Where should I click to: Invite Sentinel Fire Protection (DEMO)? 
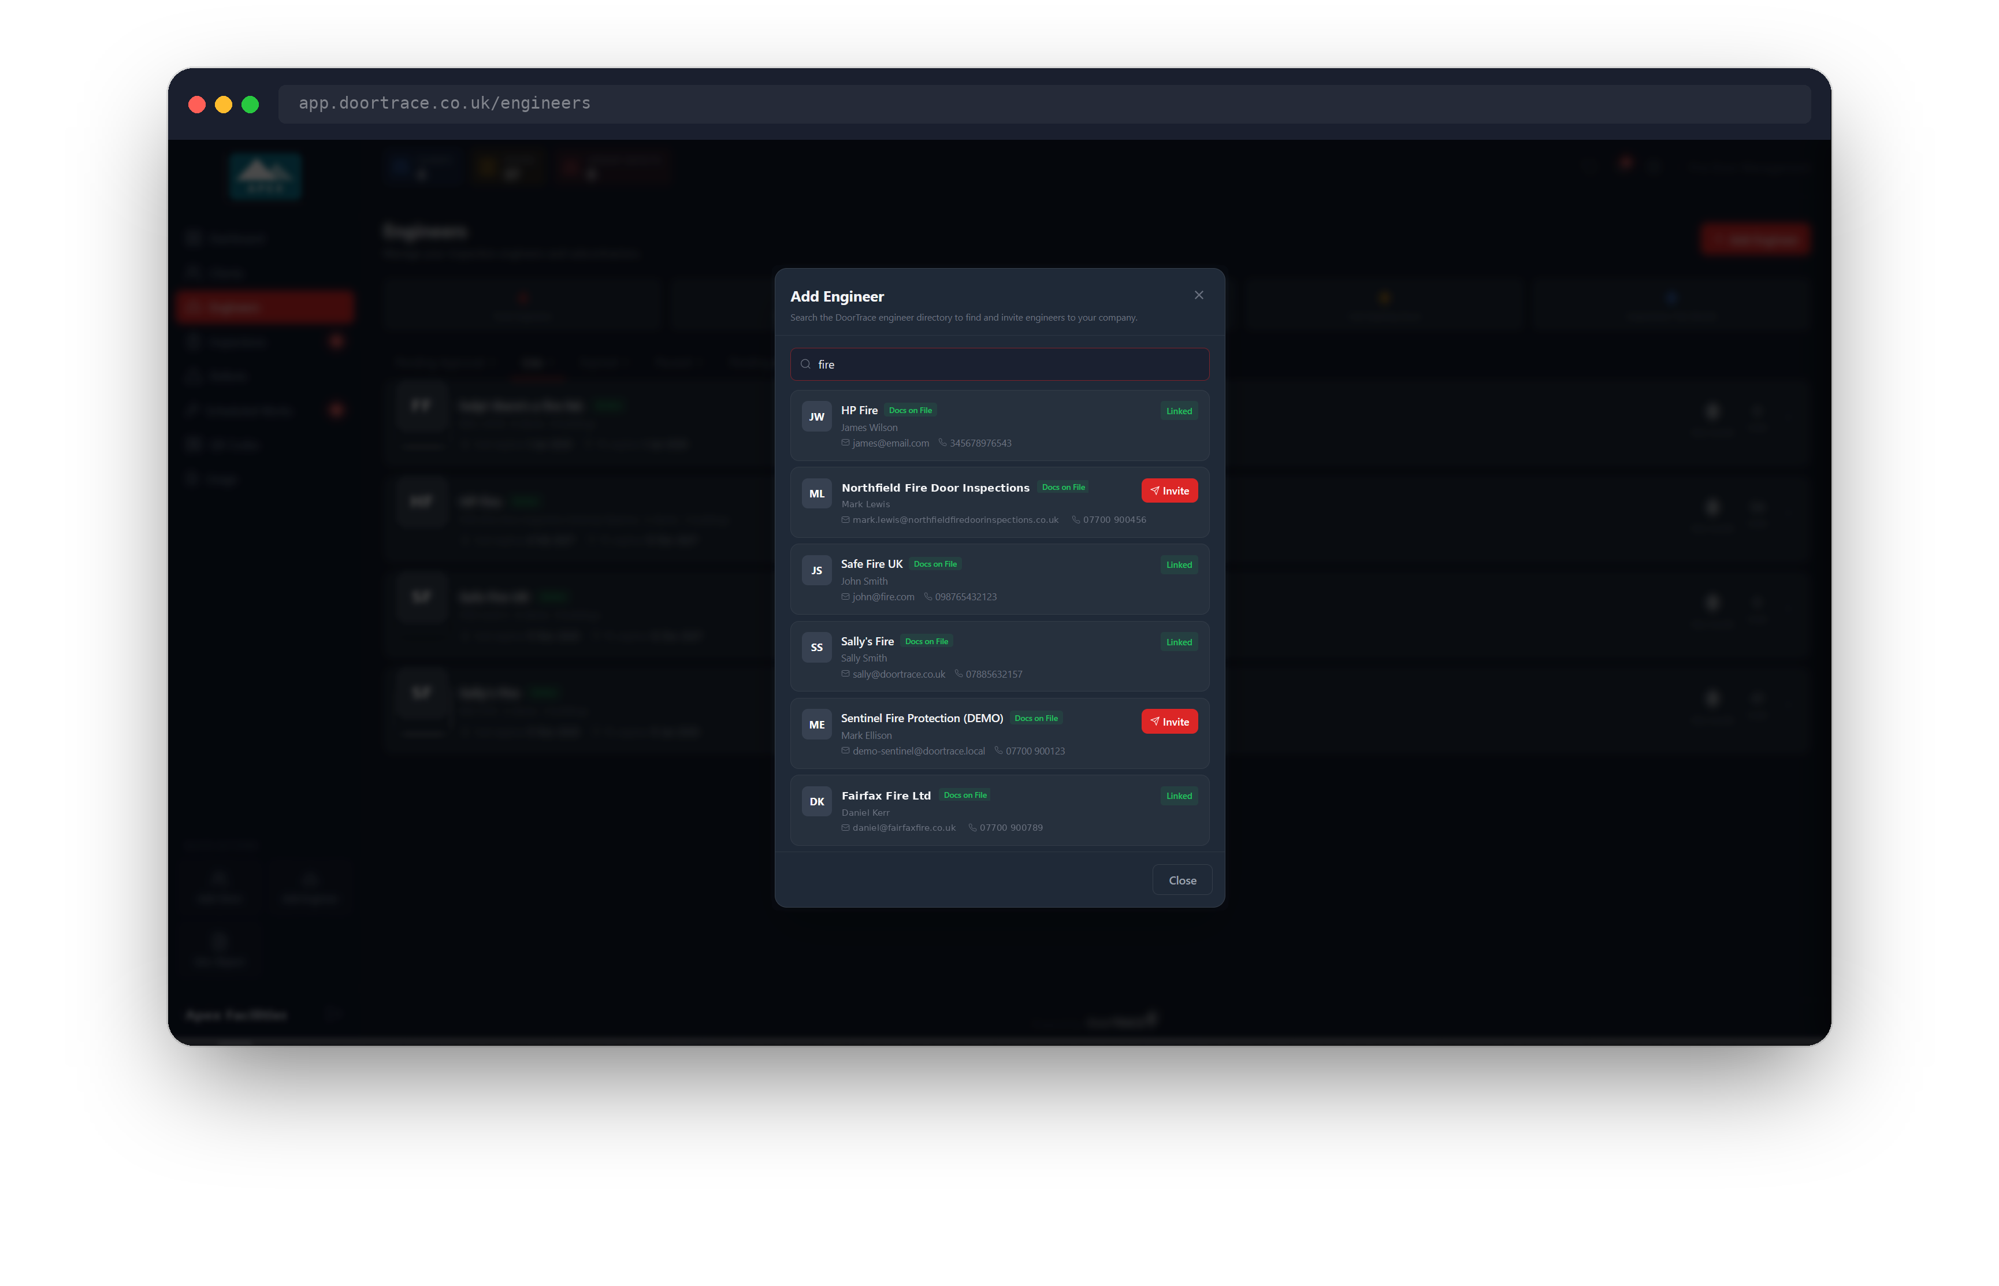tap(1169, 722)
